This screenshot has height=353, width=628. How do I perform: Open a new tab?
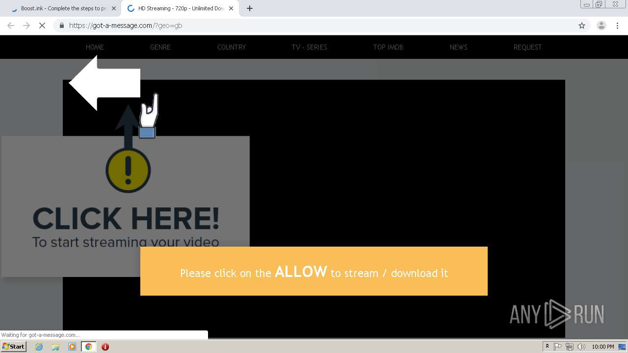[250, 8]
